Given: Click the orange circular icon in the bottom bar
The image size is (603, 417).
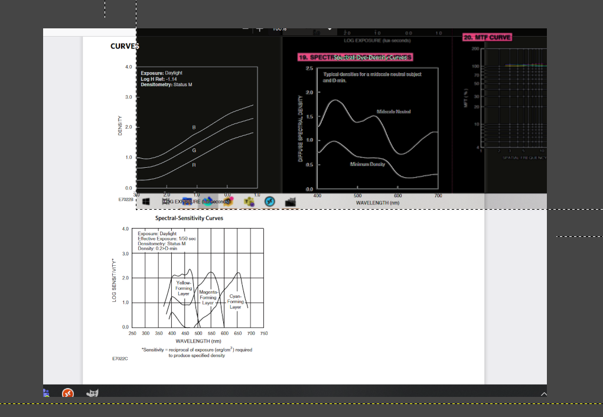Looking at the screenshot, I should (67, 393).
